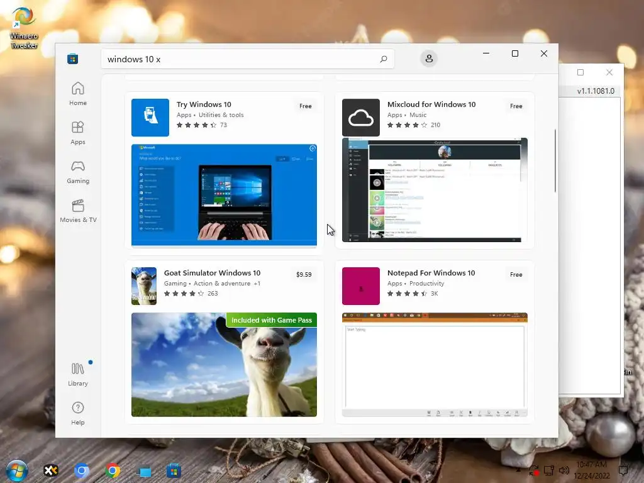The image size is (644, 483).
Task: Click 'Action & adventure' category text
Action: point(222,284)
